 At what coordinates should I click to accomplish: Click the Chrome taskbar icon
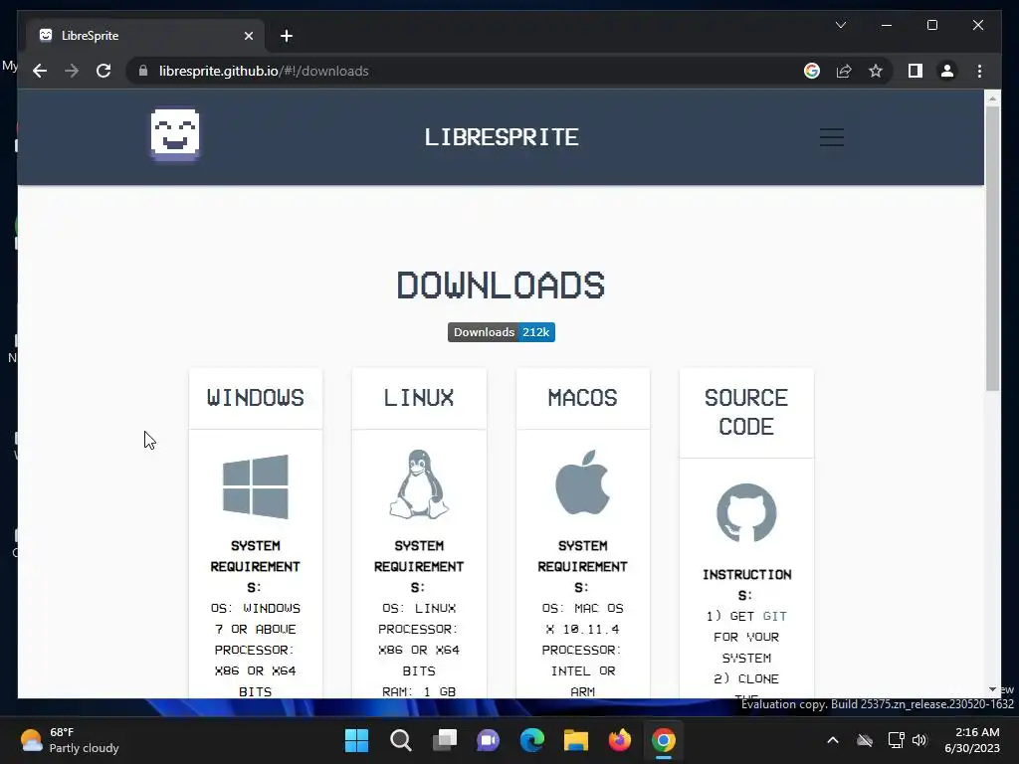click(664, 740)
